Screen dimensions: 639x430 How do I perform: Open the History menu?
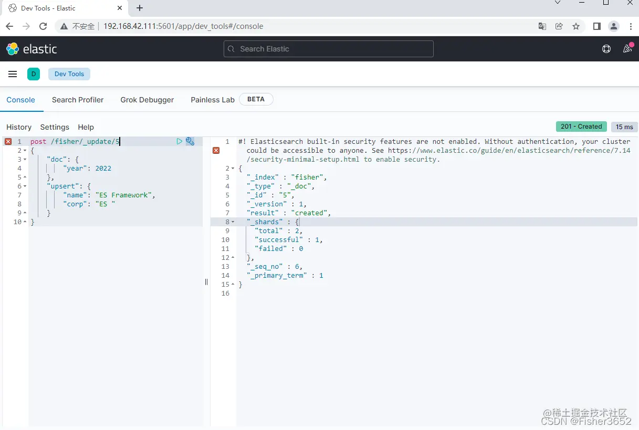pos(19,127)
